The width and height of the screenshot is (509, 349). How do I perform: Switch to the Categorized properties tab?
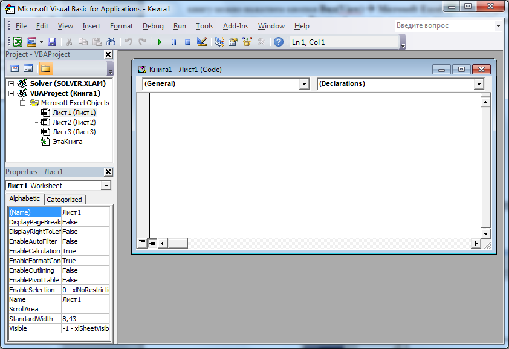(64, 200)
